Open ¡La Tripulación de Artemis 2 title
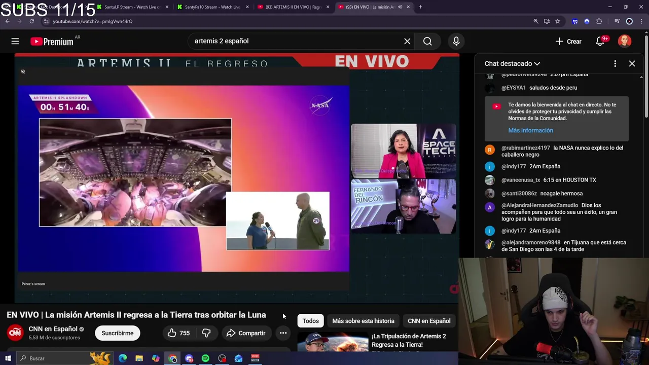 [409, 340]
